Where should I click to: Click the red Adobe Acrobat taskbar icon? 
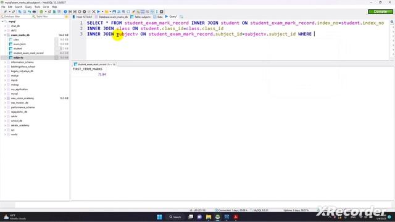(236, 217)
